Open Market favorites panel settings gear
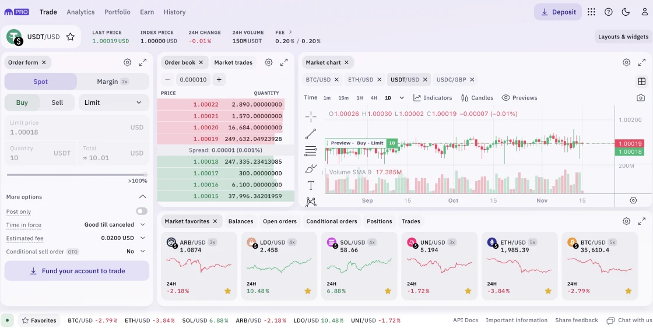 point(626,221)
